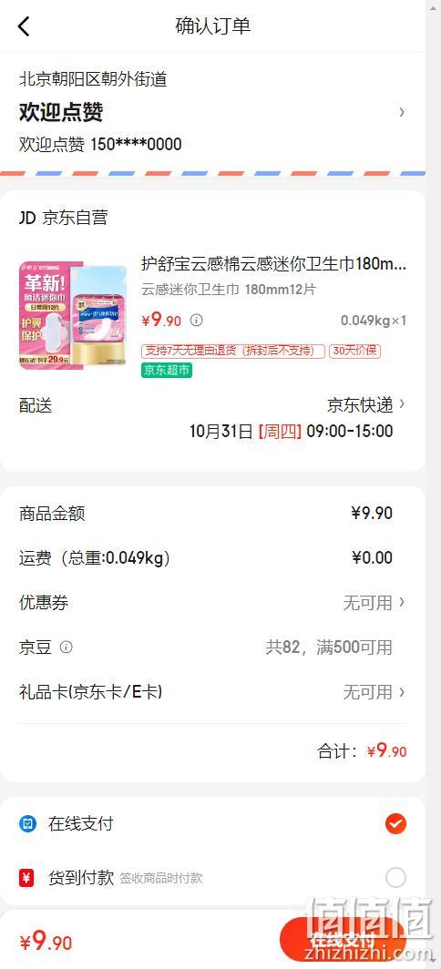Open 京东快递 delivery options

366,404
